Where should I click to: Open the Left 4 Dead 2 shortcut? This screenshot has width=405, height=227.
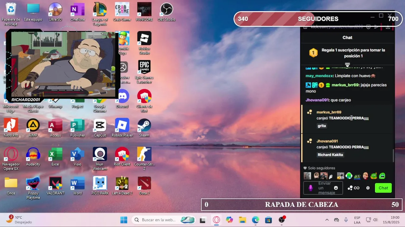coord(122,186)
